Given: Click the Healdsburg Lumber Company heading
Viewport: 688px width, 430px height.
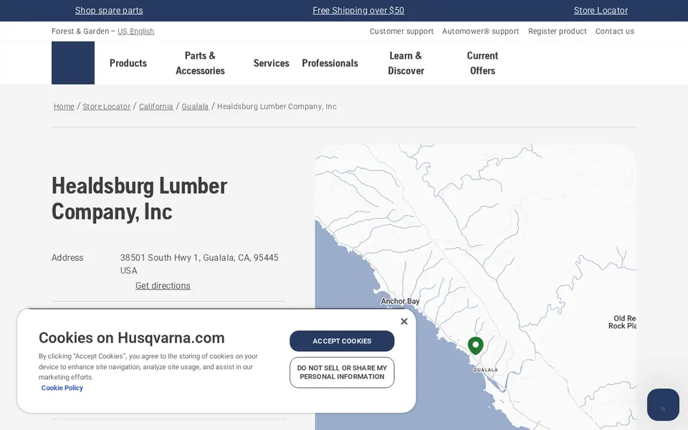Looking at the screenshot, I should click(x=139, y=199).
